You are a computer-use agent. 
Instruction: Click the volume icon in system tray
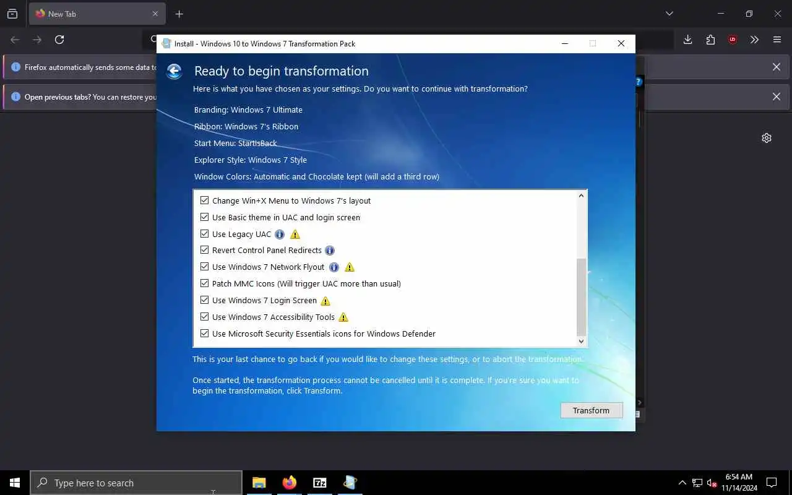click(x=712, y=483)
